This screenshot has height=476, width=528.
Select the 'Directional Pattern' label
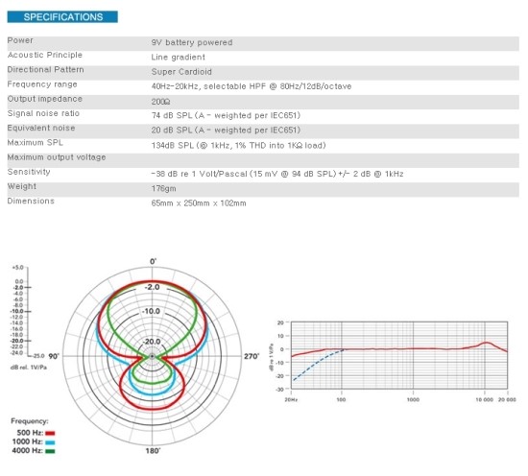click(x=45, y=70)
